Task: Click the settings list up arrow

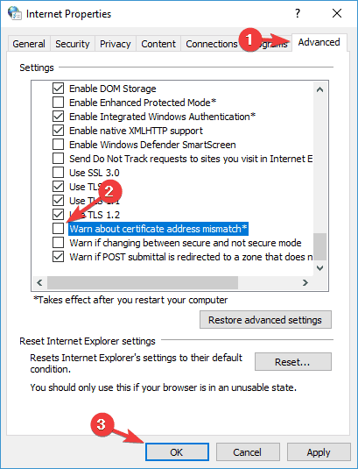Action: click(319, 89)
